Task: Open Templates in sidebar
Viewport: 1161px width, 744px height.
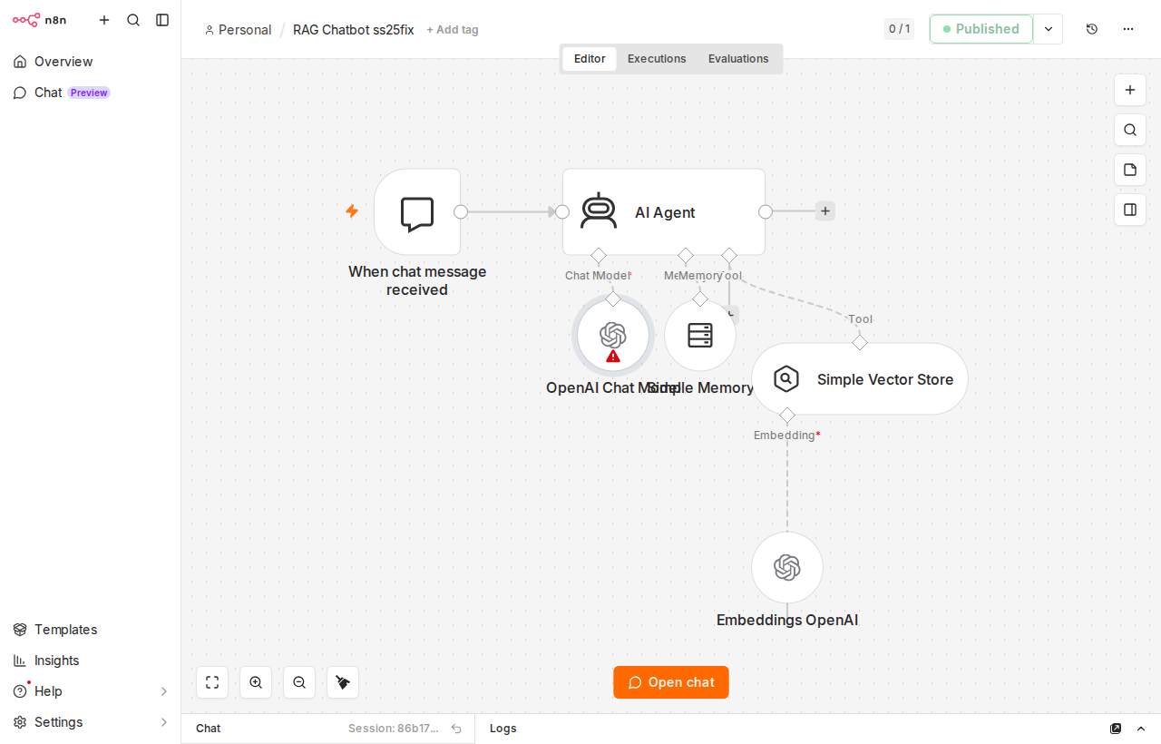Action: pos(91,630)
